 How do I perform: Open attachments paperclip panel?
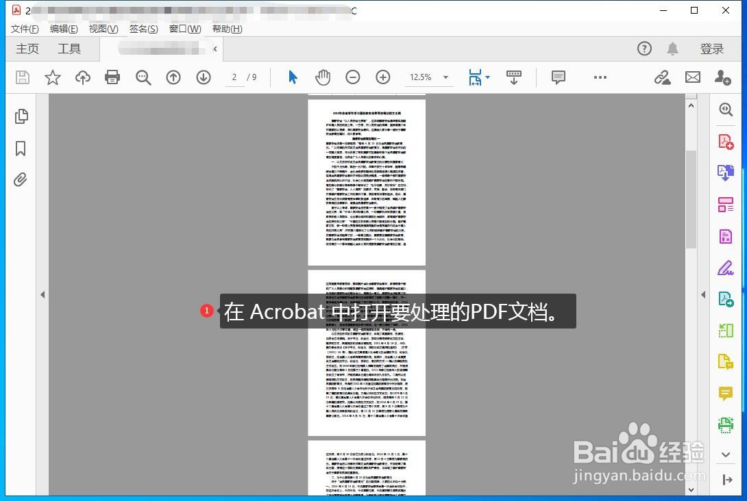coord(20,180)
